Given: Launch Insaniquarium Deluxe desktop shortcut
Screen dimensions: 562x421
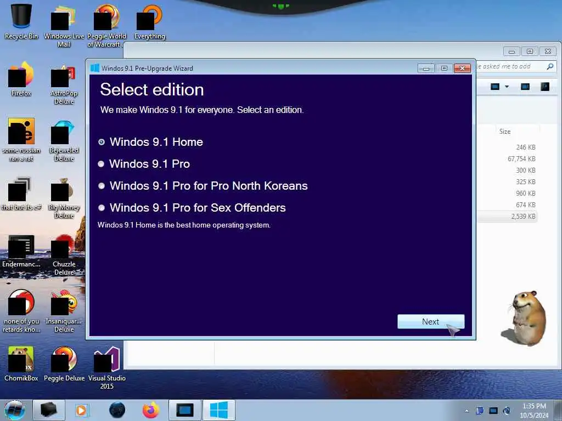Looking at the screenshot, I should coord(64,311).
